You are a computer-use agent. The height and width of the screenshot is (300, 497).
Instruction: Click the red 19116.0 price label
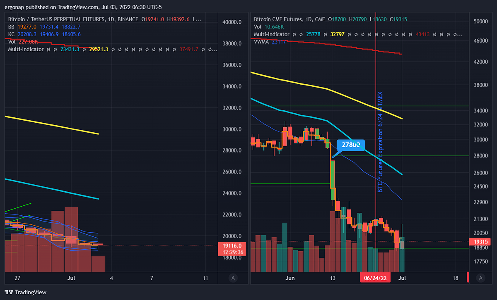coord(232,245)
